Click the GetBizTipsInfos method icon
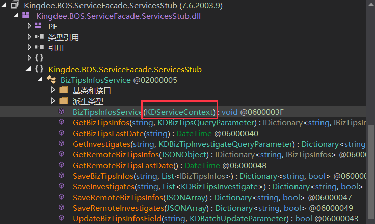The width and height of the screenshot is (375, 224). tap(62, 122)
